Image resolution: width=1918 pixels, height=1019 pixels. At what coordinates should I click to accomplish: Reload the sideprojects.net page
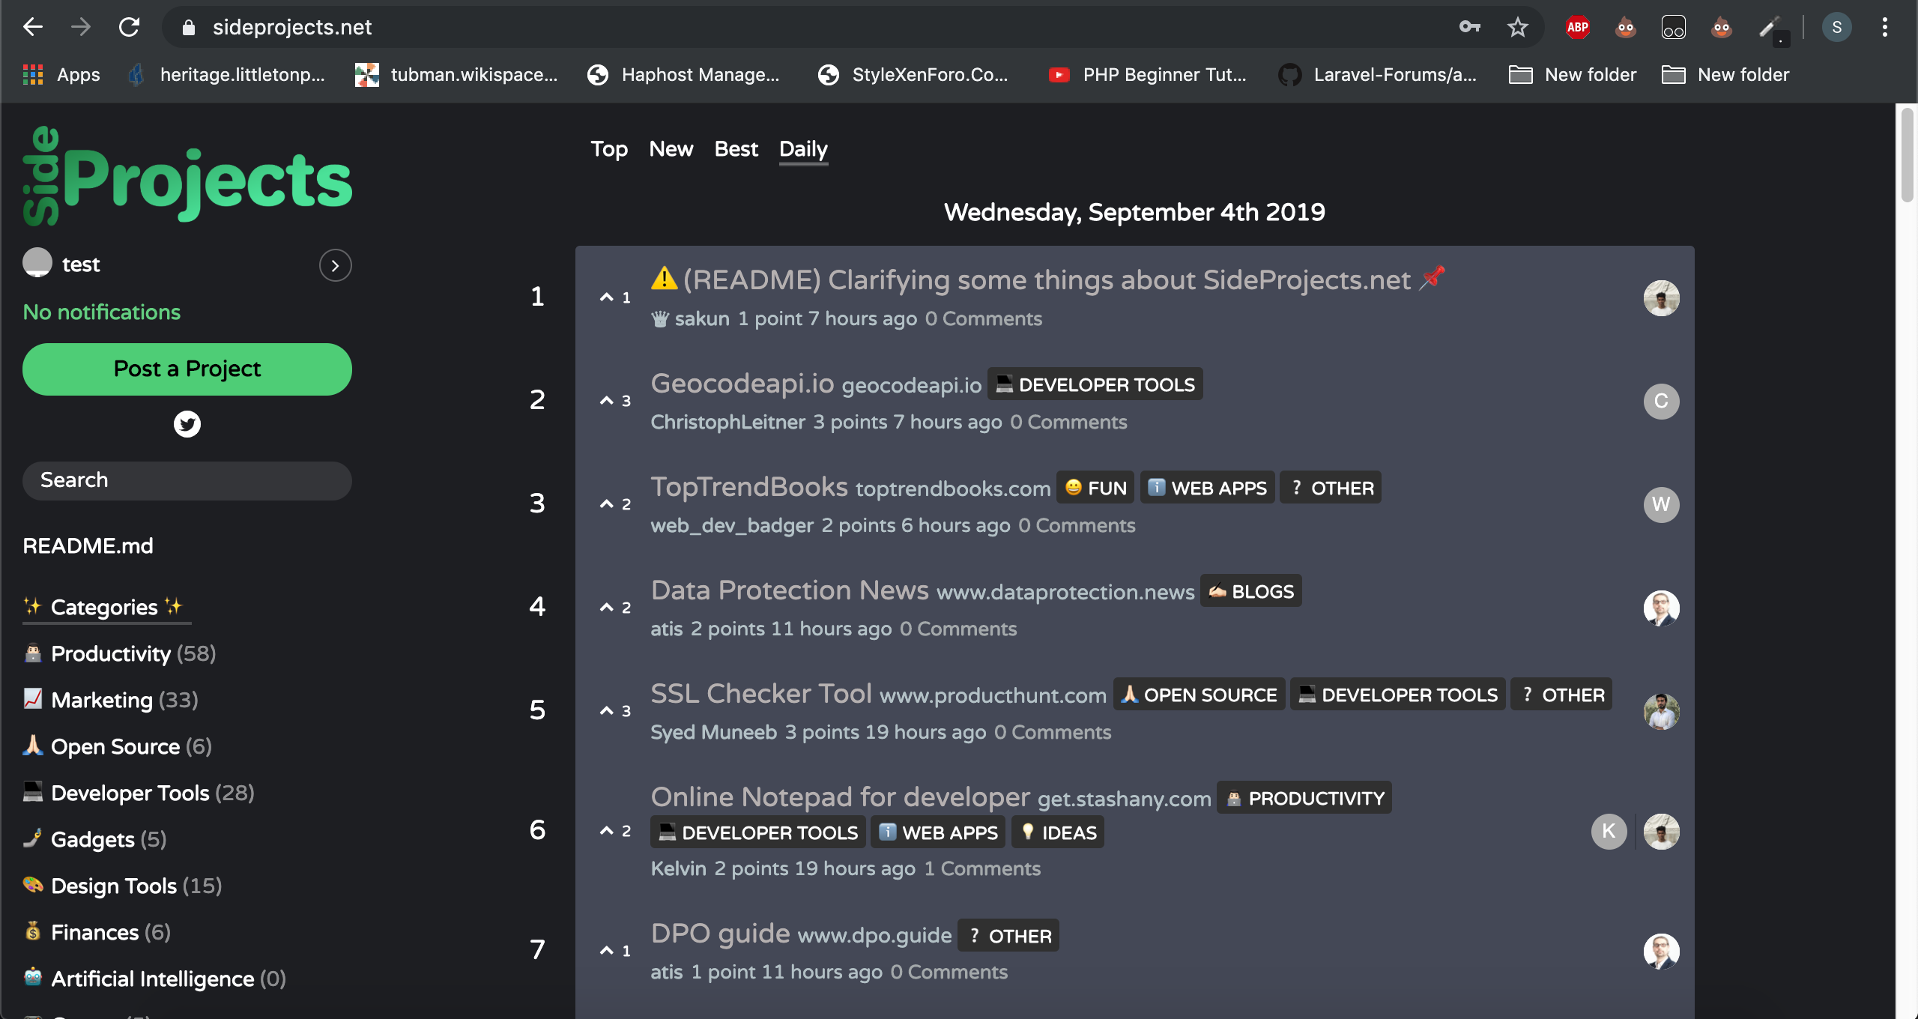pos(130,27)
